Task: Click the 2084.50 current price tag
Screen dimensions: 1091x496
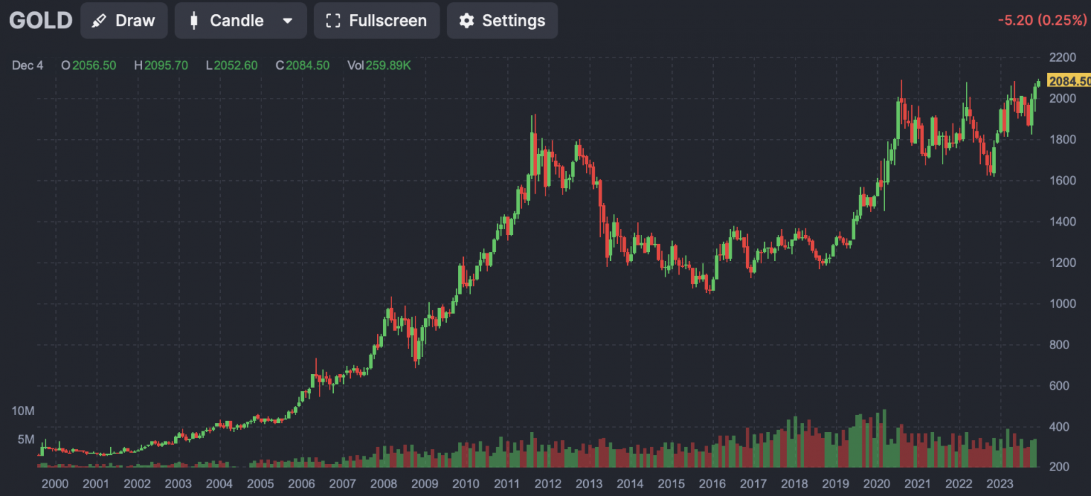Action: coord(1069,81)
